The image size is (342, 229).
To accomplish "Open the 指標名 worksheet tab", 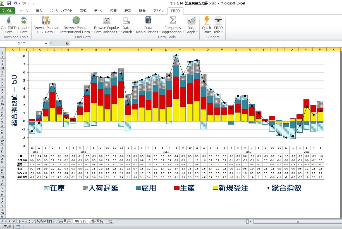I will pos(97,221).
